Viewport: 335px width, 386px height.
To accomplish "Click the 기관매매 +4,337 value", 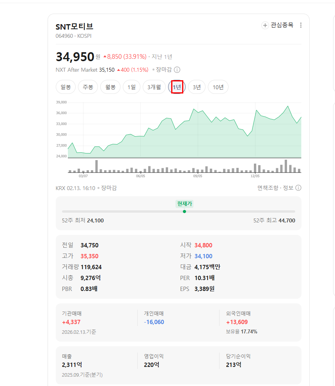I will pos(71,322).
